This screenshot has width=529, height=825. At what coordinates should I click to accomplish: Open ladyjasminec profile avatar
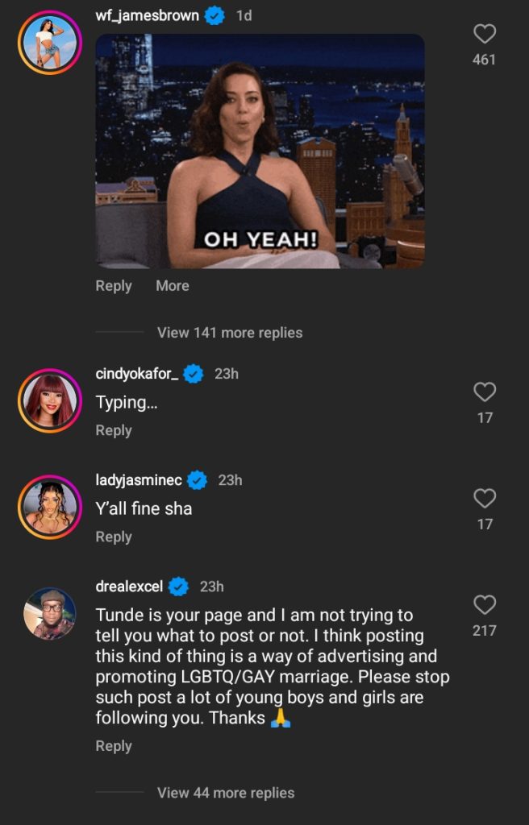pyautogui.click(x=50, y=505)
